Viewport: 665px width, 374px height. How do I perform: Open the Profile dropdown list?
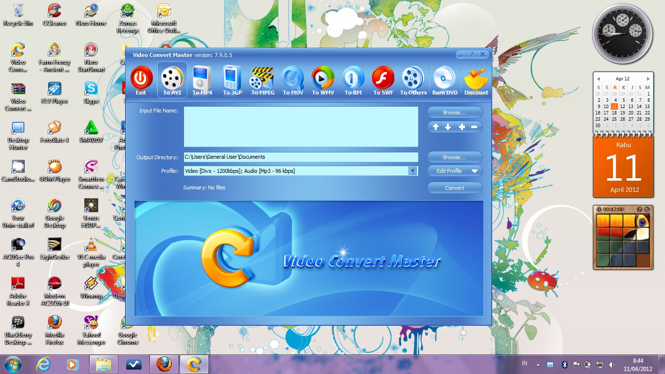(x=413, y=171)
